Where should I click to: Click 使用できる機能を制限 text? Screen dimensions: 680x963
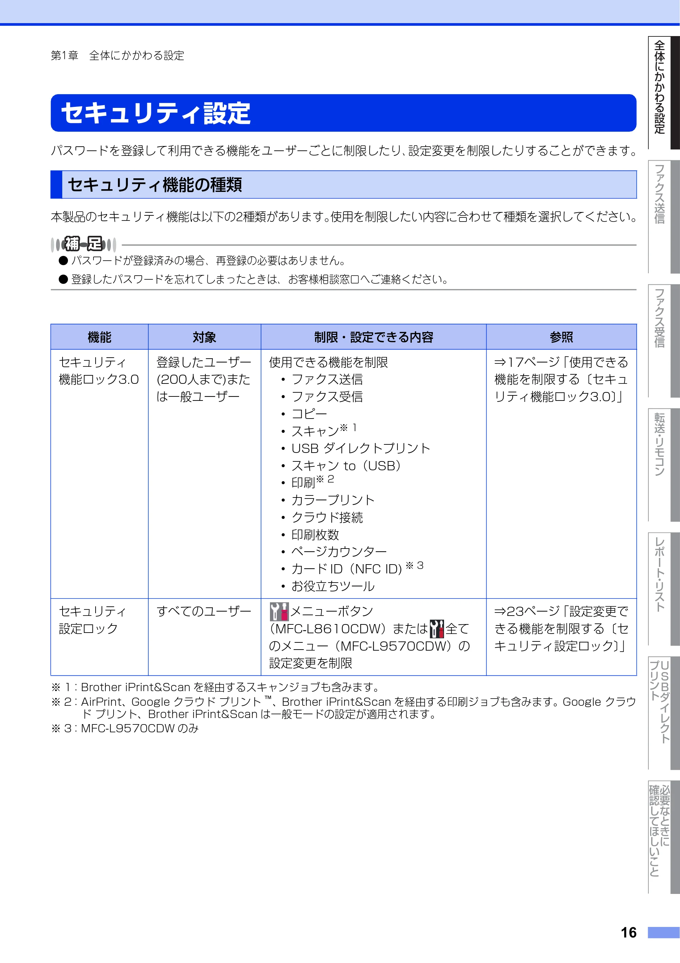(328, 362)
